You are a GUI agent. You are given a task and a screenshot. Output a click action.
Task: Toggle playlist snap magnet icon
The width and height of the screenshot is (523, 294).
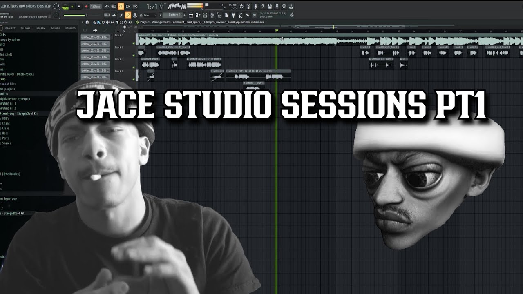pos(87,22)
